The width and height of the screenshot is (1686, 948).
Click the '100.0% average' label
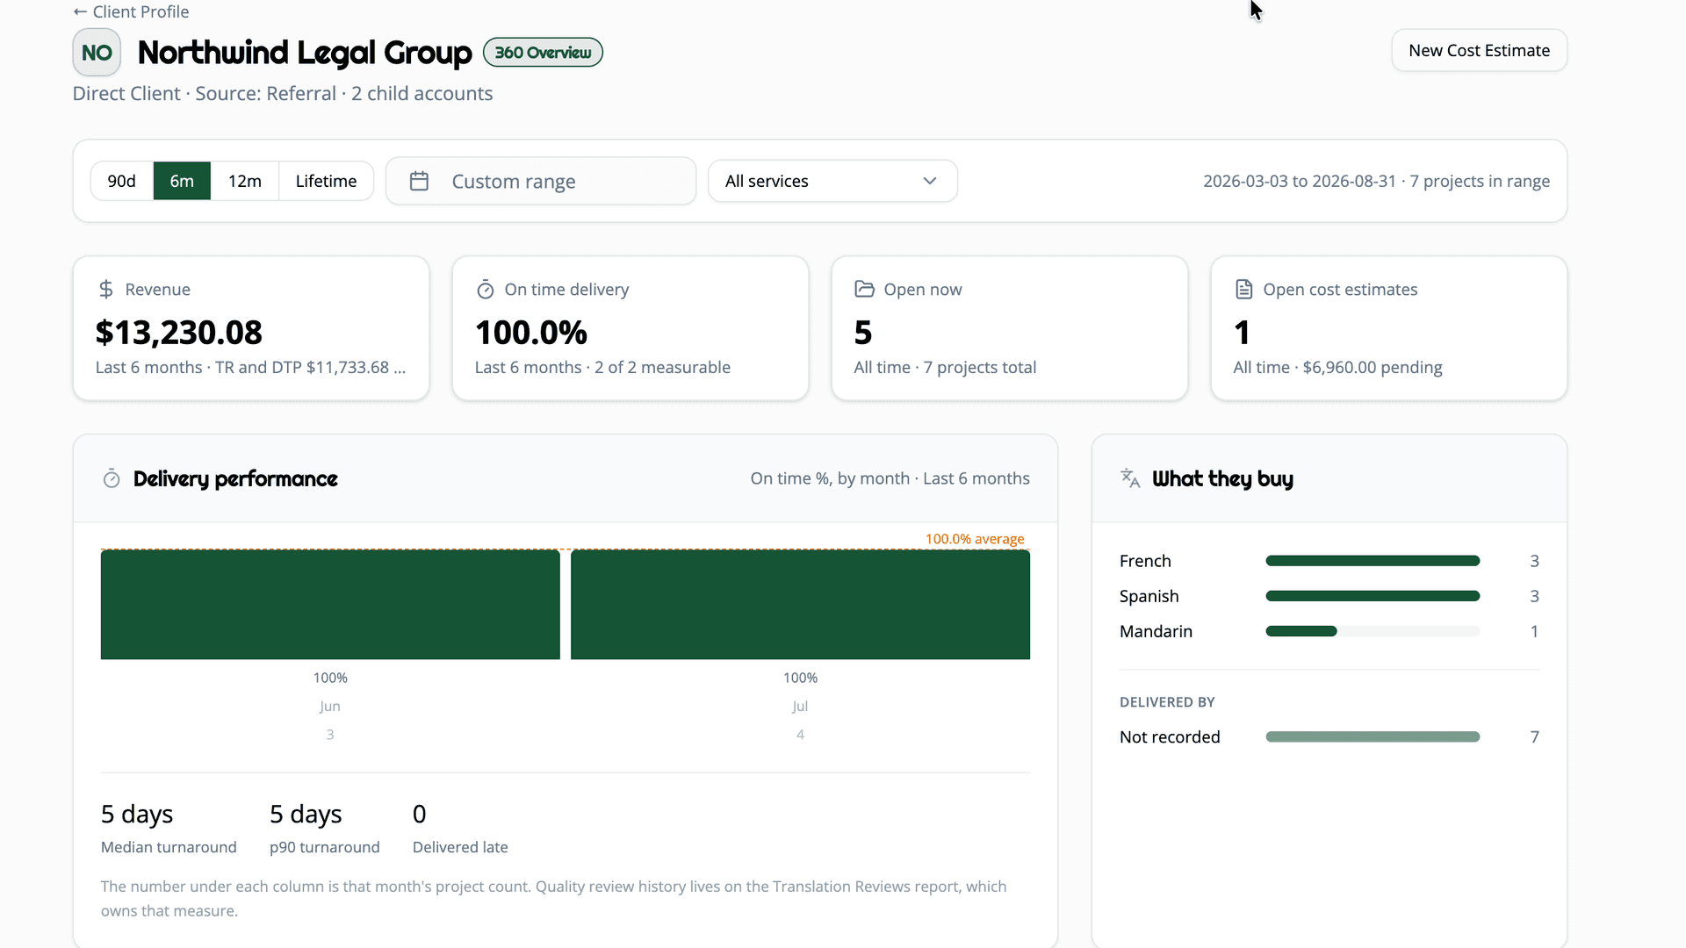coord(975,539)
